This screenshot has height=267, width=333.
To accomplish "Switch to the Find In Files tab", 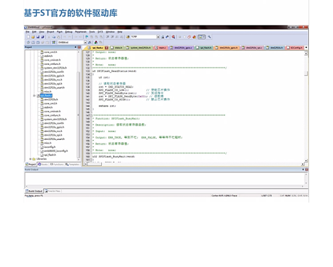I will tap(53, 191).
